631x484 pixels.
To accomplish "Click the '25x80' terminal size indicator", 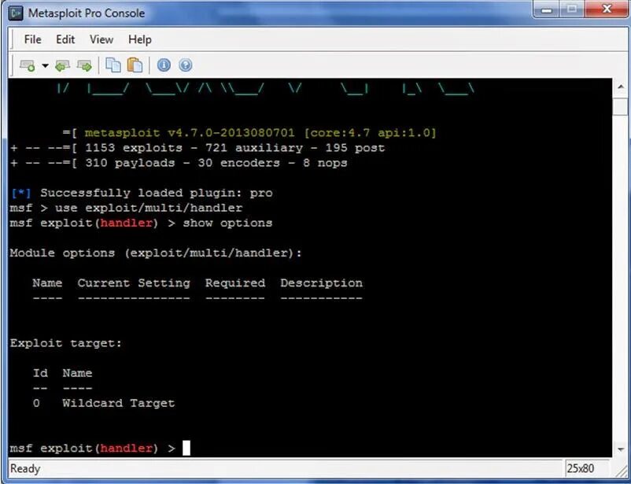I will [x=581, y=469].
